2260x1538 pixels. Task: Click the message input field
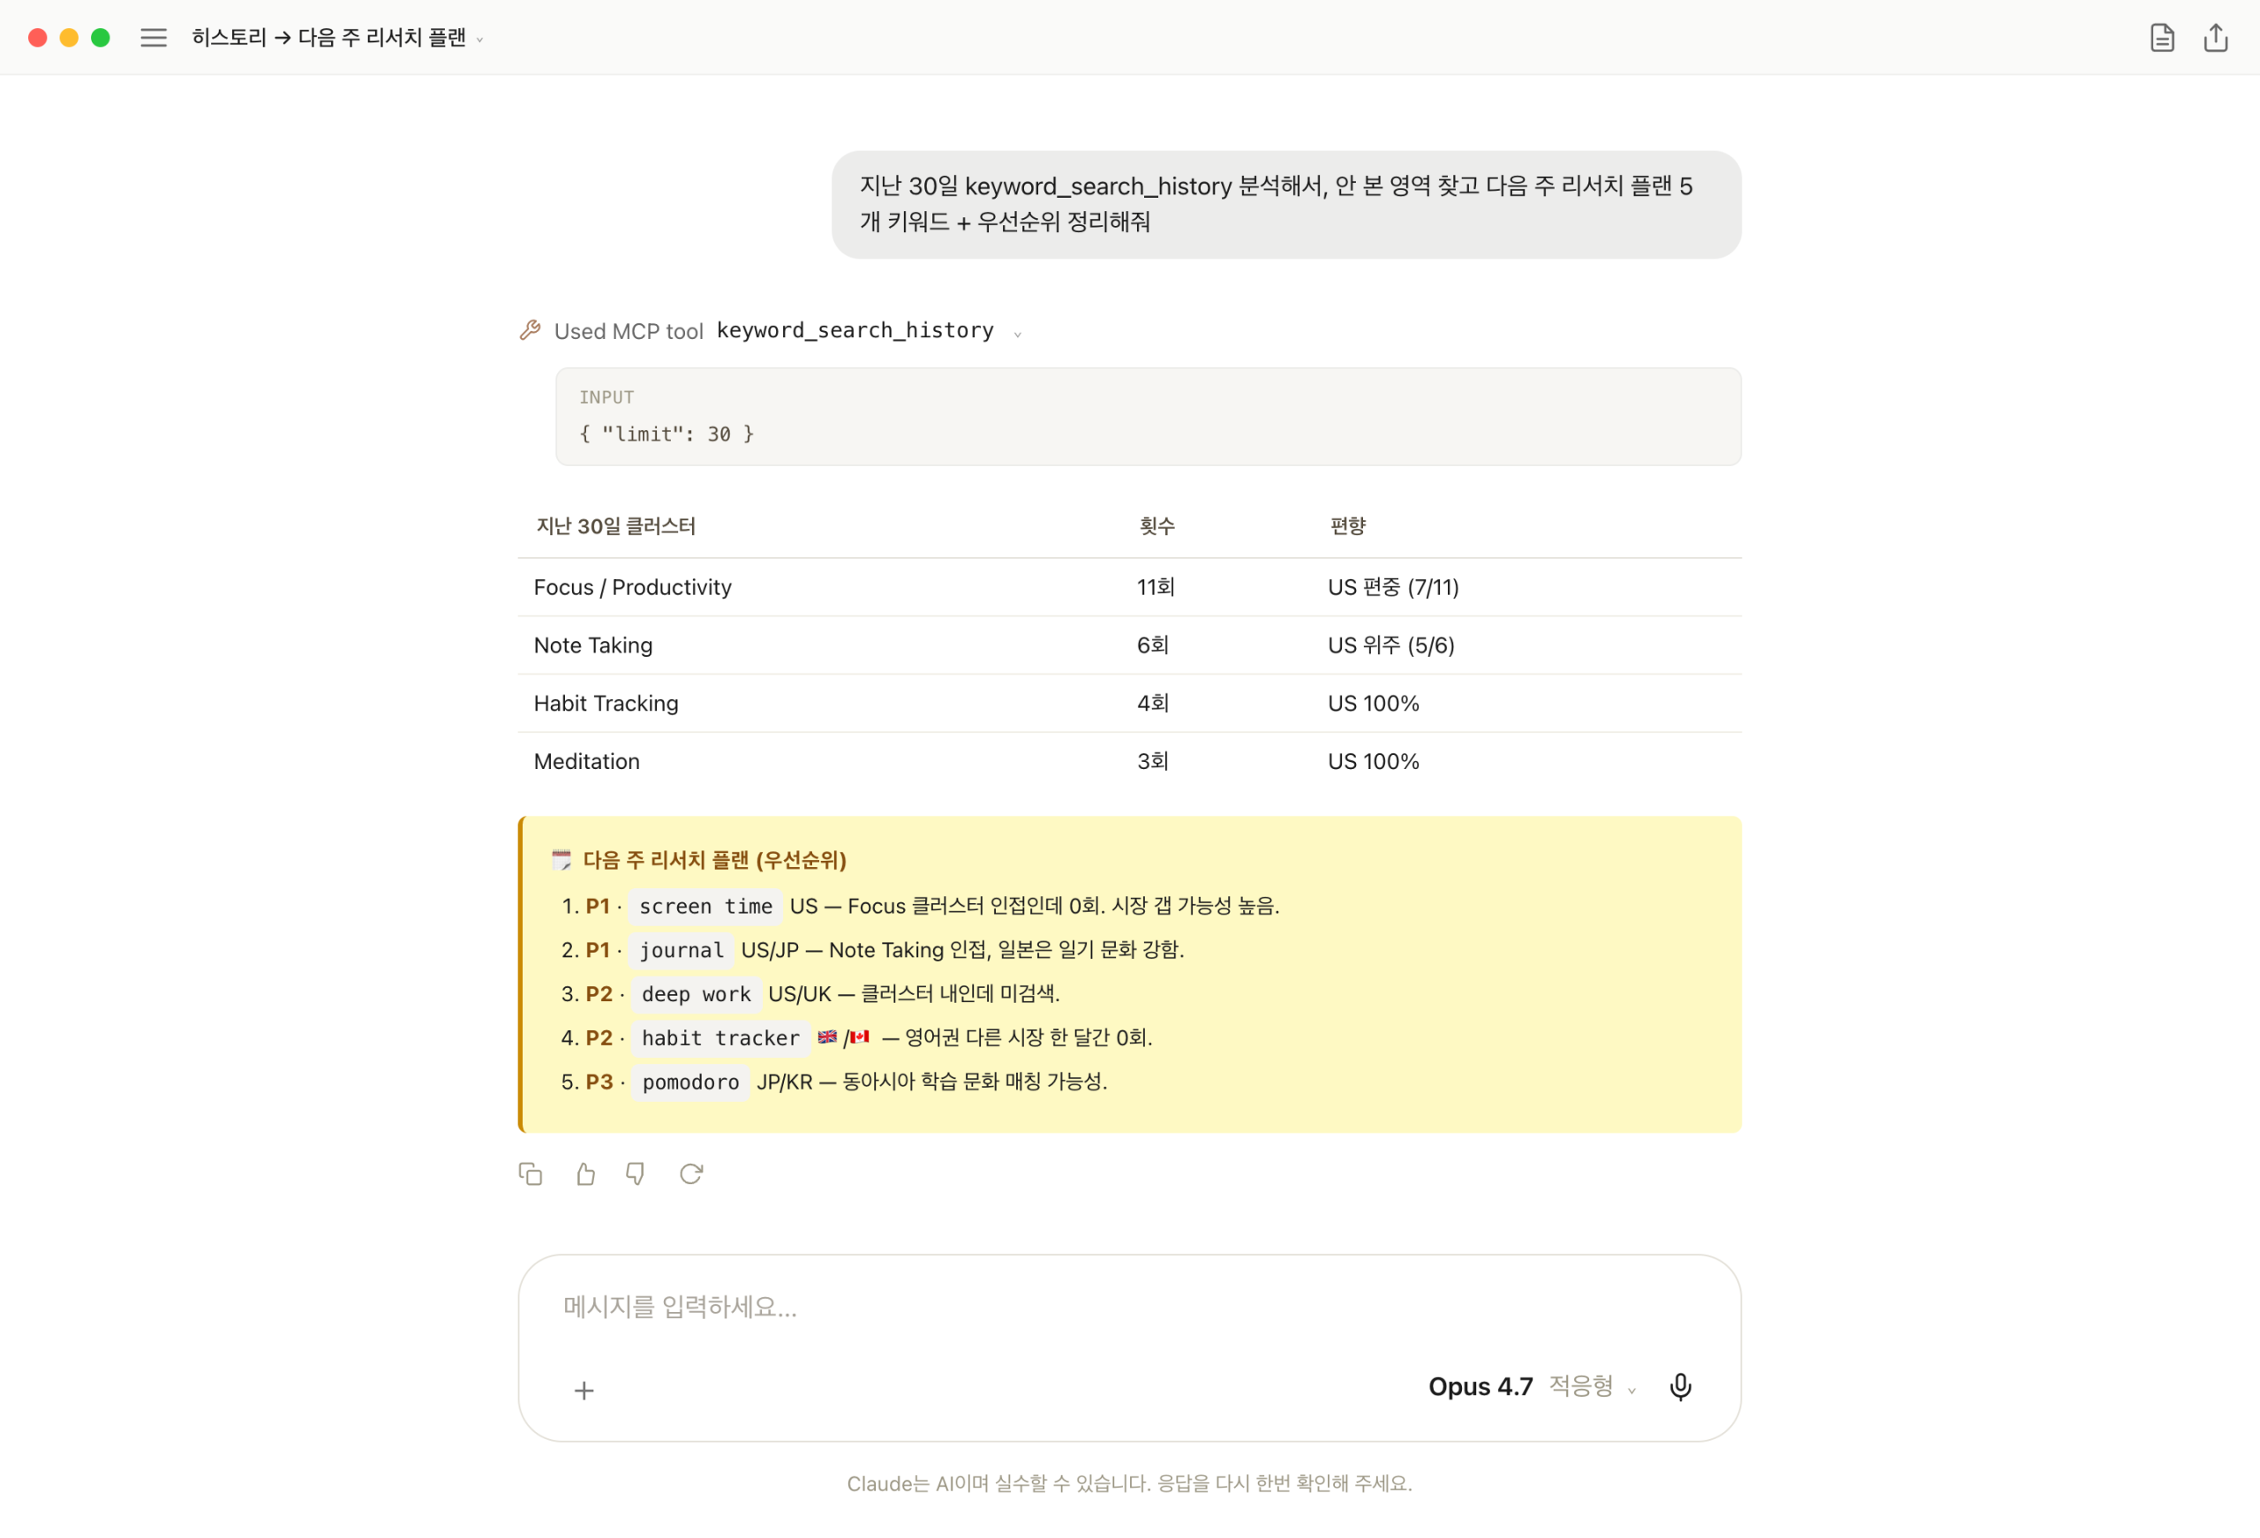(1128, 1308)
